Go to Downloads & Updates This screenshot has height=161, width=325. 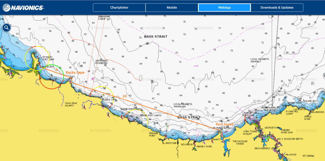coord(277,8)
